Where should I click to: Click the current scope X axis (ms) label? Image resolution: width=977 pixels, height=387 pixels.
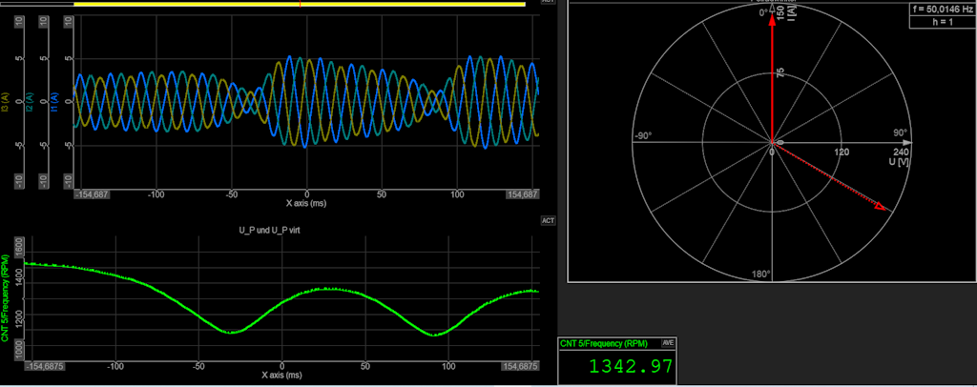click(306, 203)
